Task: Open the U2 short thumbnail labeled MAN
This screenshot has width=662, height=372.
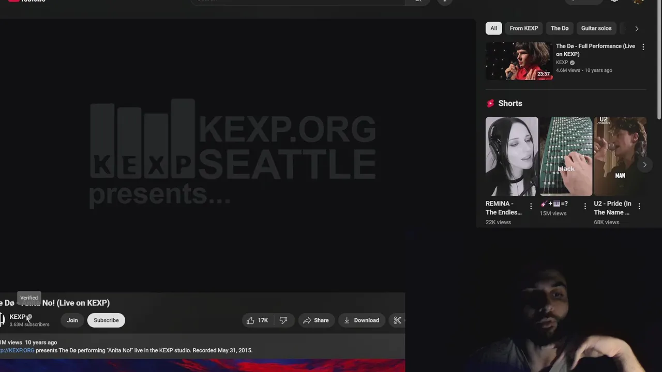Action: click(x=620, y=157)
